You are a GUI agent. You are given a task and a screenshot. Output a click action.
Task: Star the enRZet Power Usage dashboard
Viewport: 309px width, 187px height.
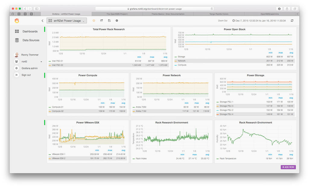pos(94,21)
